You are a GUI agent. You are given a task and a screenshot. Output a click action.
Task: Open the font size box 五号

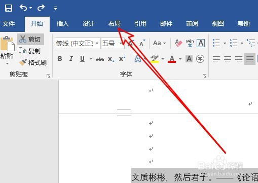point(113,44)
